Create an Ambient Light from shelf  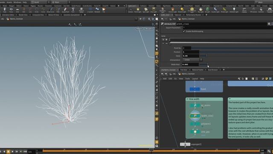tap(234, 10)
